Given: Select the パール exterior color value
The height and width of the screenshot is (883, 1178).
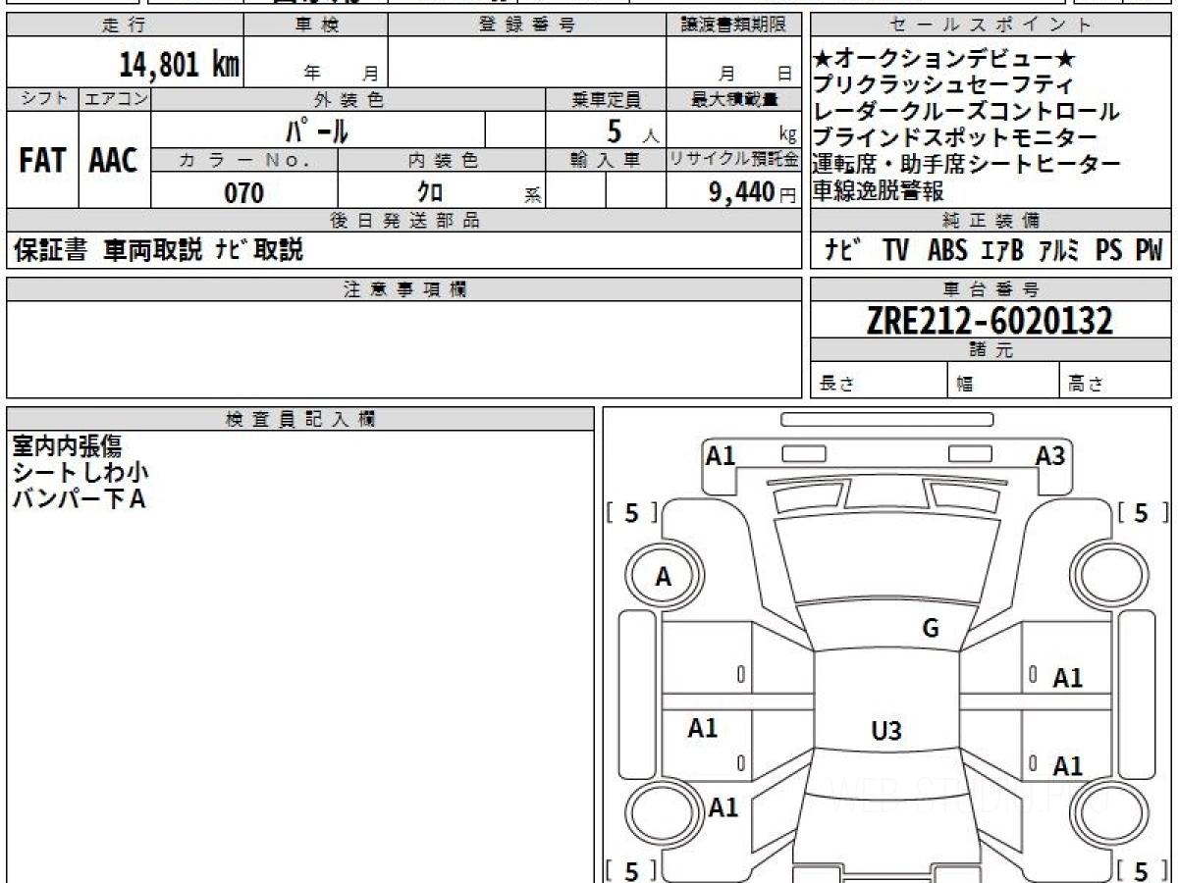Looking at the screenshot, I should (x=318, y=130).
